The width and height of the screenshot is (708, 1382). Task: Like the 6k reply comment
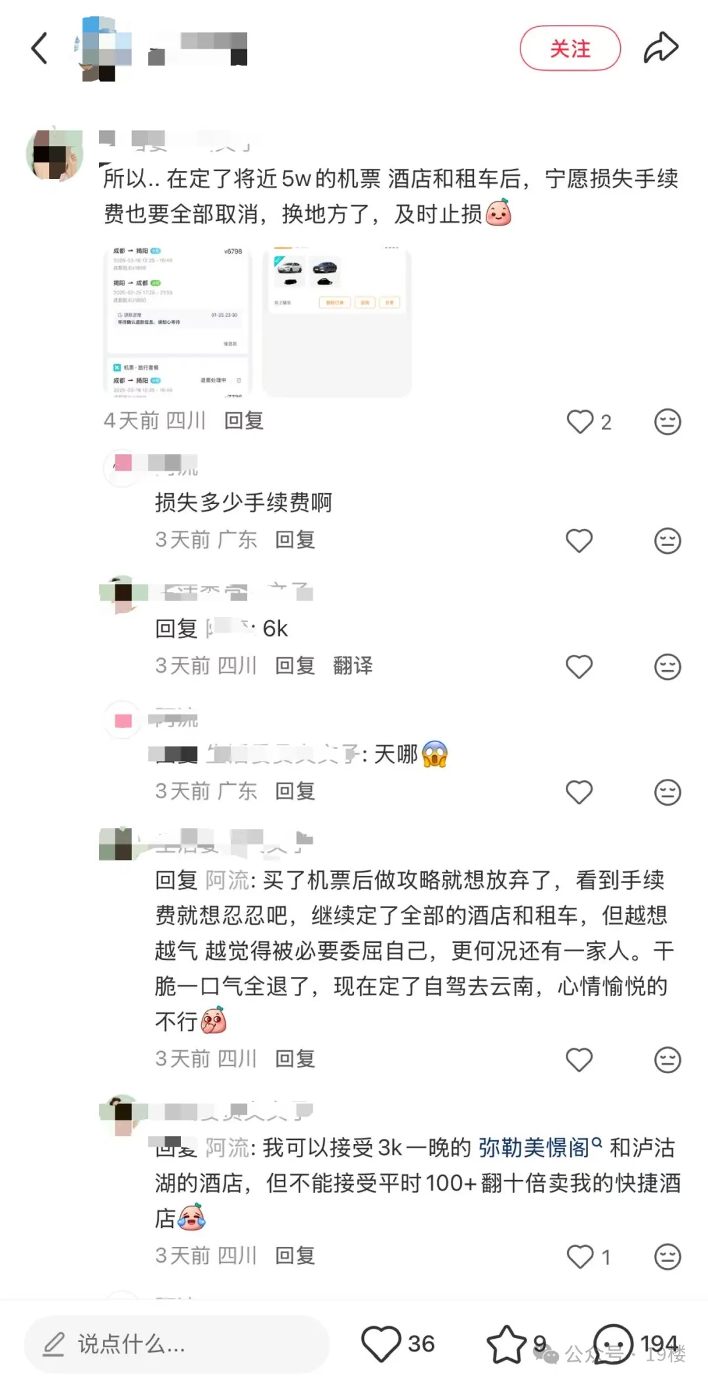(579, 667)
